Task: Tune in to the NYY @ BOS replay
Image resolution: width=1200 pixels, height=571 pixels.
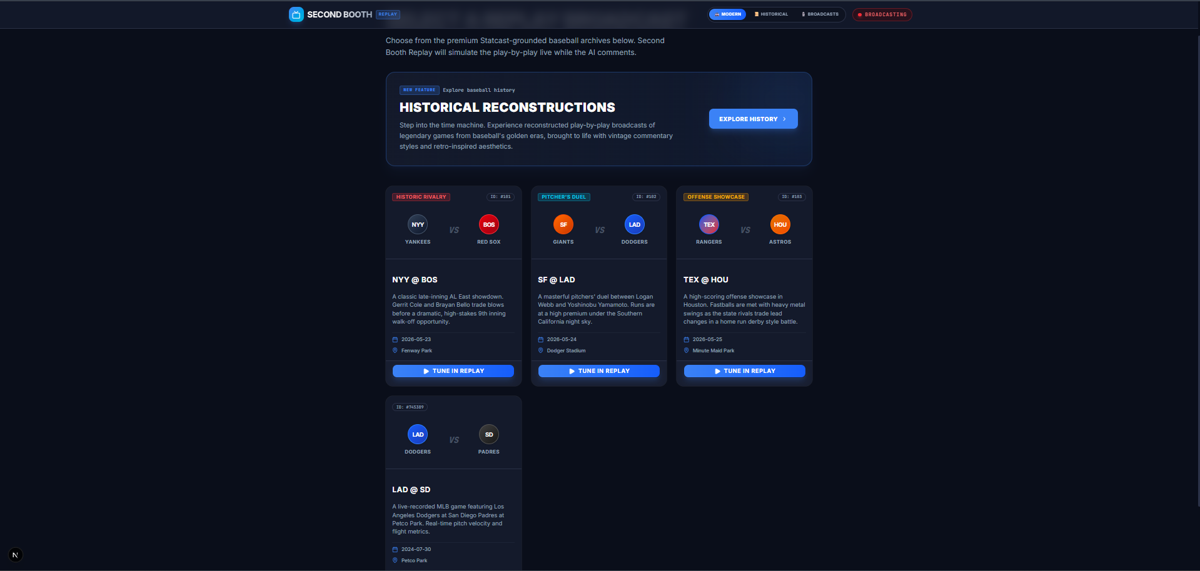Action: pyautogui.click(x=453, y=371)
